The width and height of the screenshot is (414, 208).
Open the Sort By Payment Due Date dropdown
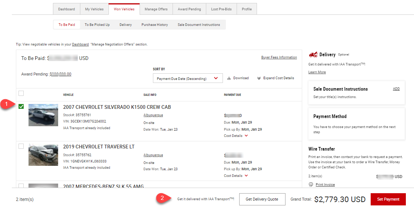click(188, 78)
